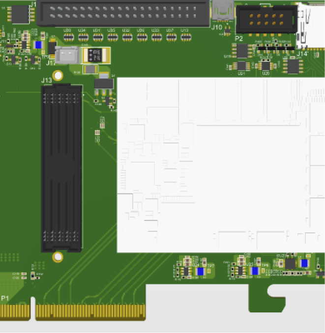
Task: Select chip U21 below the P2 header
Action: click(x=241, y=65)
